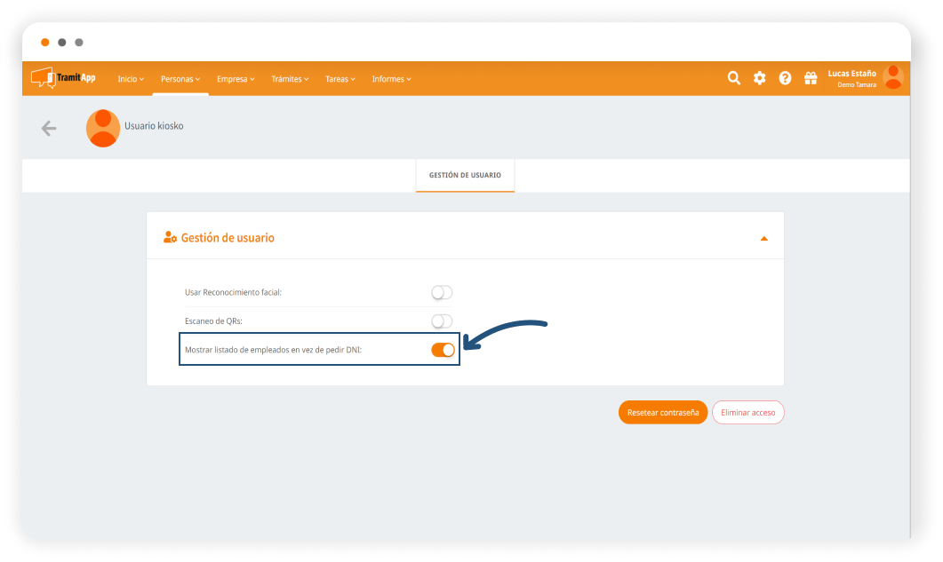Click the Usuario kiosko avatar image
Screen dimensions: 943x562
coord(103,129)
